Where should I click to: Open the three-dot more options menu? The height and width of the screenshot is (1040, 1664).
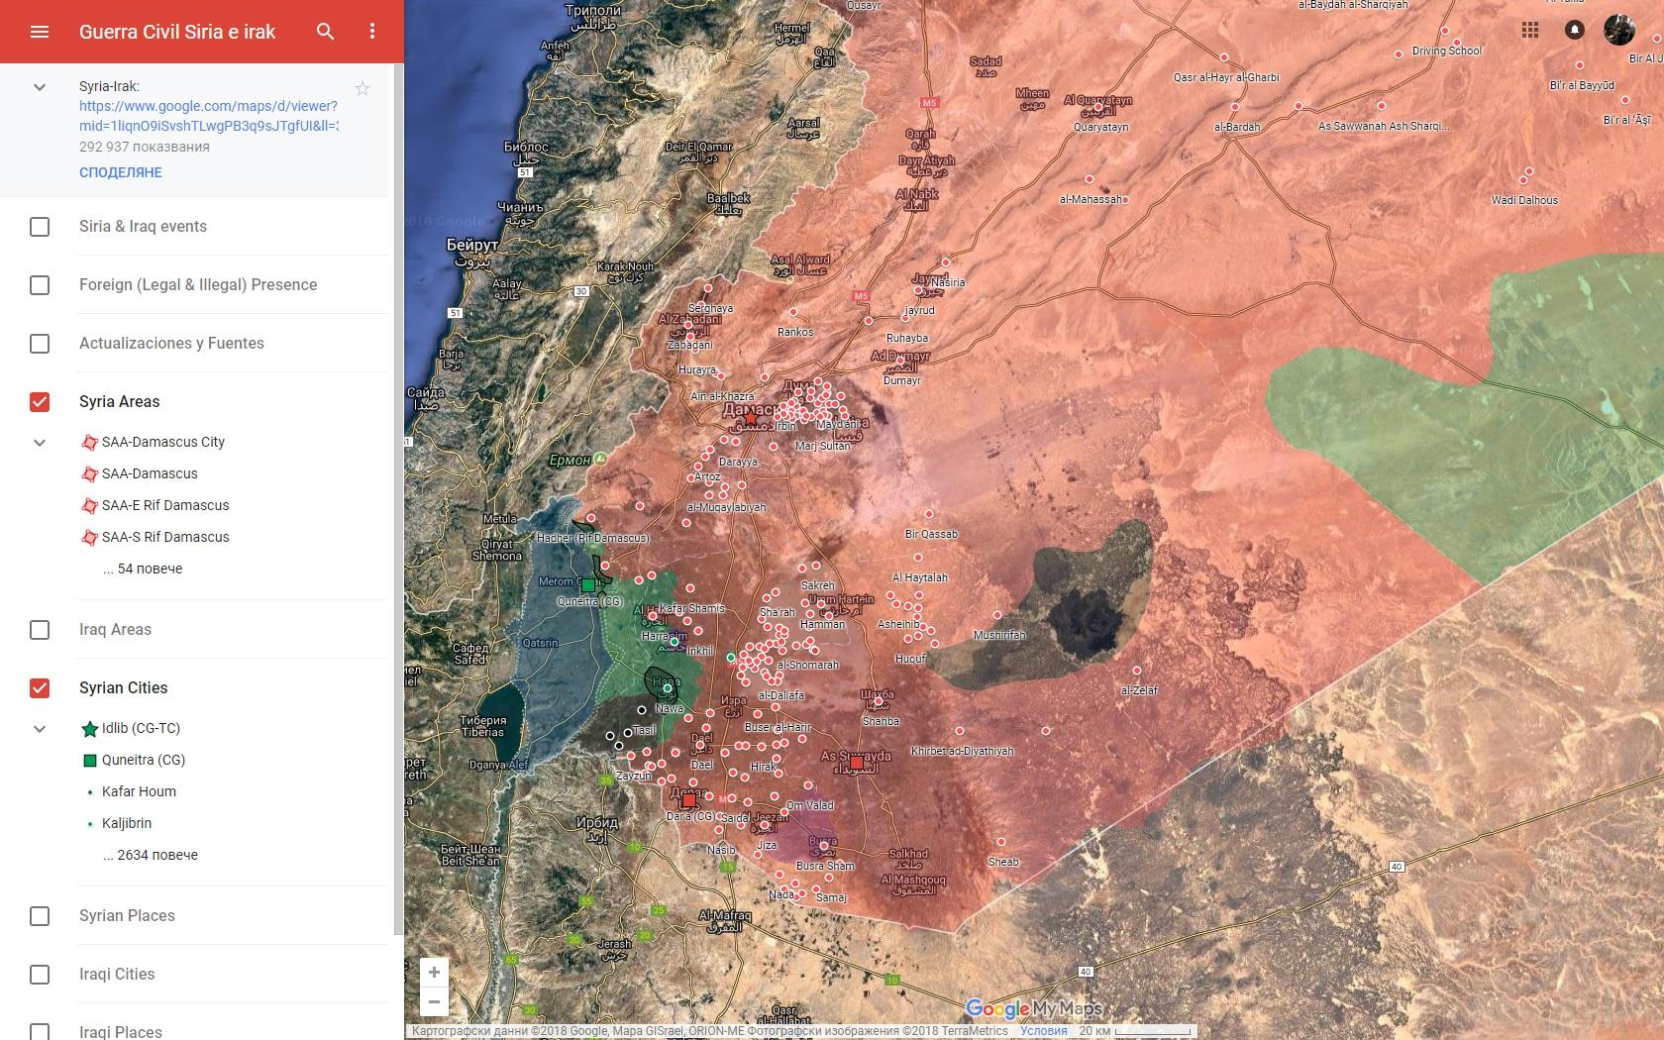coord(372,32)
